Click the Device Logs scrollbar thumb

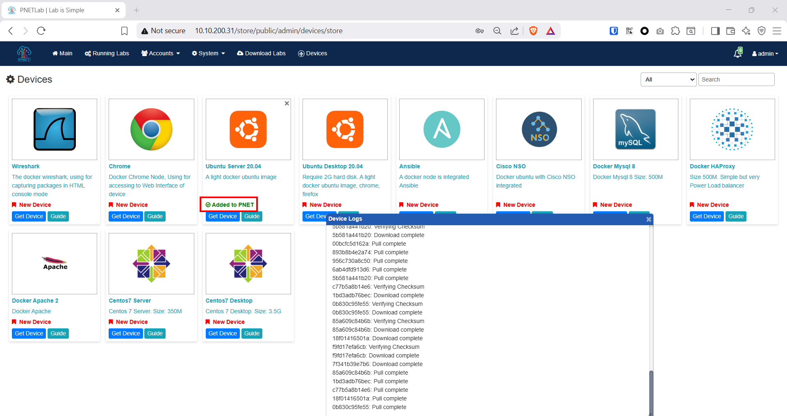point(651,393)
